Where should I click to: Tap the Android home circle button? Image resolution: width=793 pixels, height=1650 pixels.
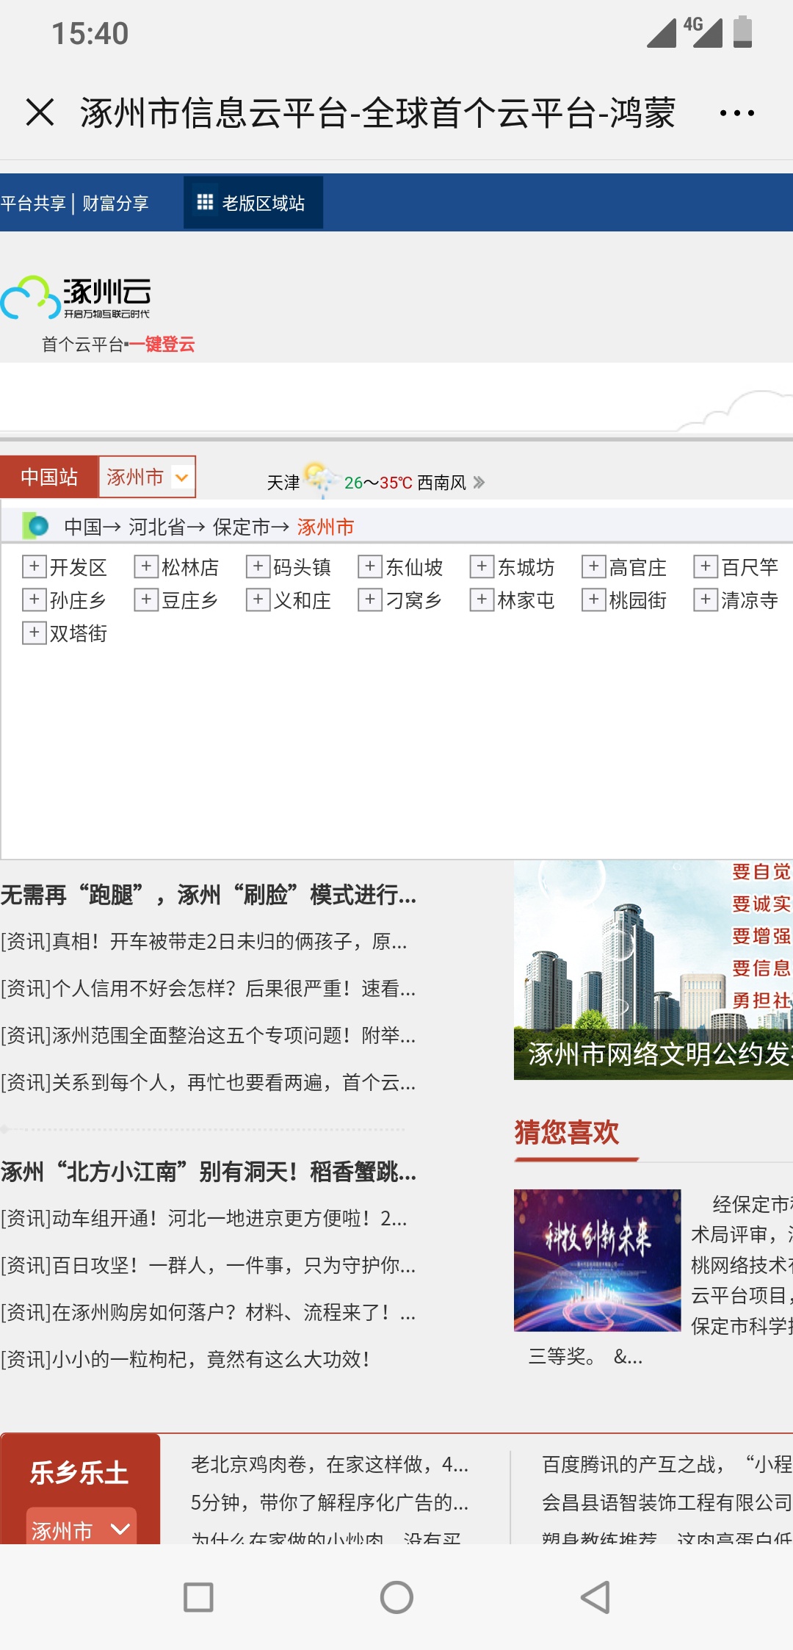(396, 1596)
